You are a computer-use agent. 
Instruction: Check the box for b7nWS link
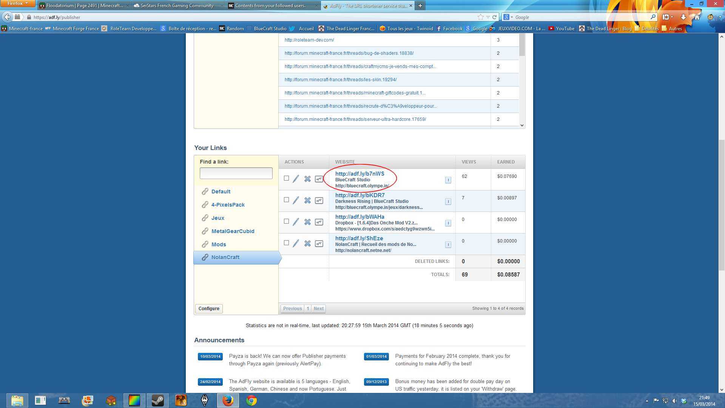(286, 178)
